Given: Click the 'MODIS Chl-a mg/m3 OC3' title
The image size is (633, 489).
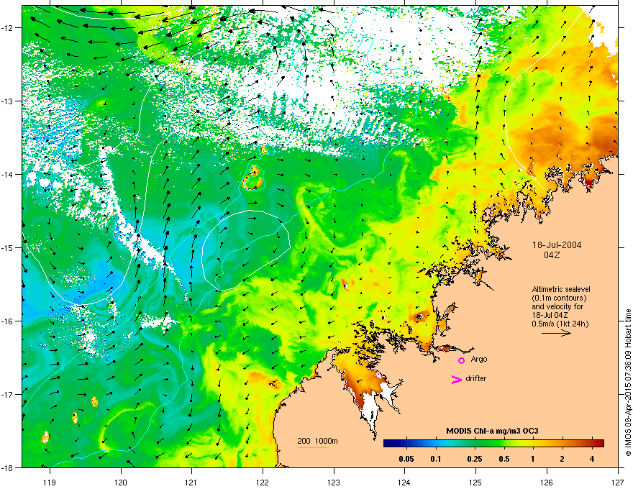Looking at the screenshot, I should click(x=492, y=431).
